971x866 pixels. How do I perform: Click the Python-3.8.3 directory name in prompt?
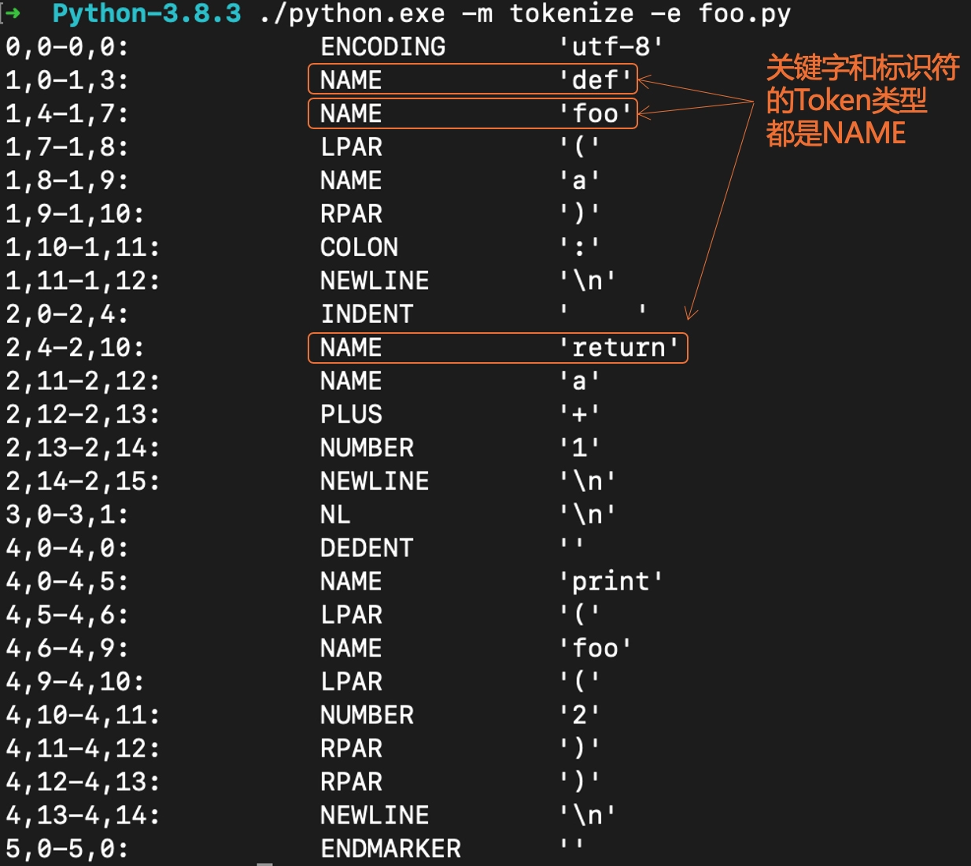(x=146, y=13)
